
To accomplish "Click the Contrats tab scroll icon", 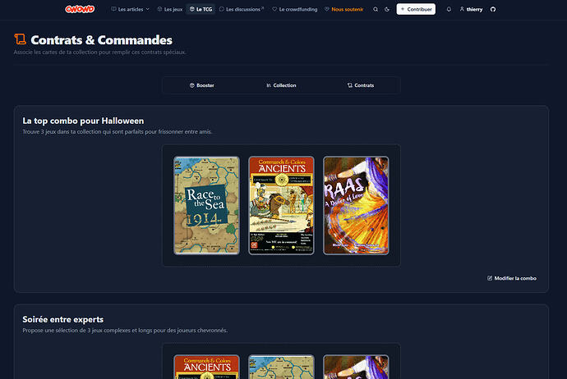I will tap(350, 85).
